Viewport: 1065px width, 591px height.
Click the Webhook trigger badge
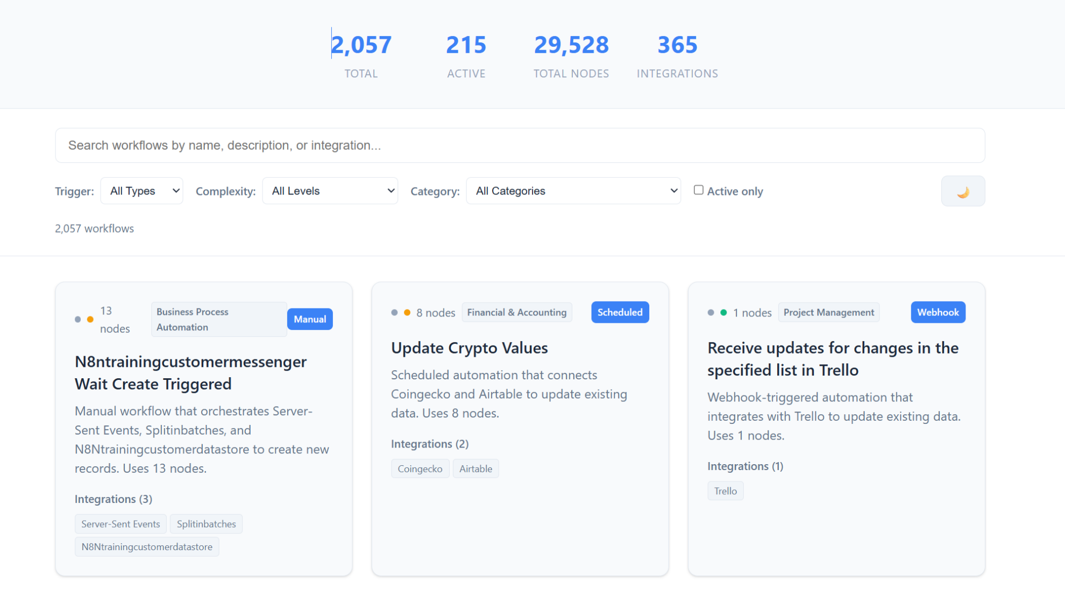[938, 313]
